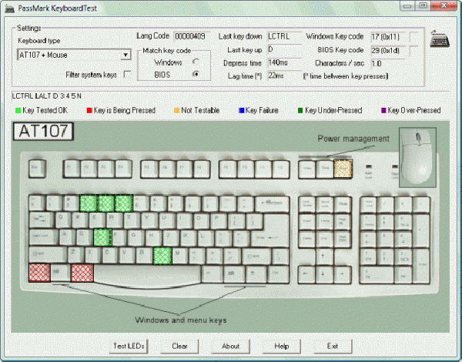462x362 pixels.
Task: Click the key history text LCTRL LALT D
Action: (46, 96)
